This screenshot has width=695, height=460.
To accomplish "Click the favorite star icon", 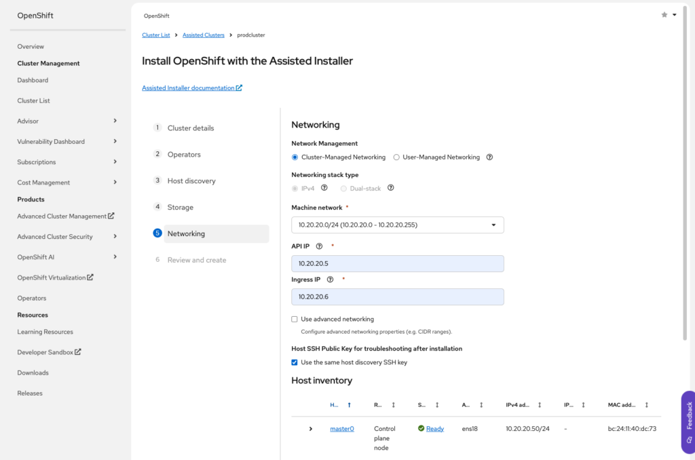I will 664,15.
